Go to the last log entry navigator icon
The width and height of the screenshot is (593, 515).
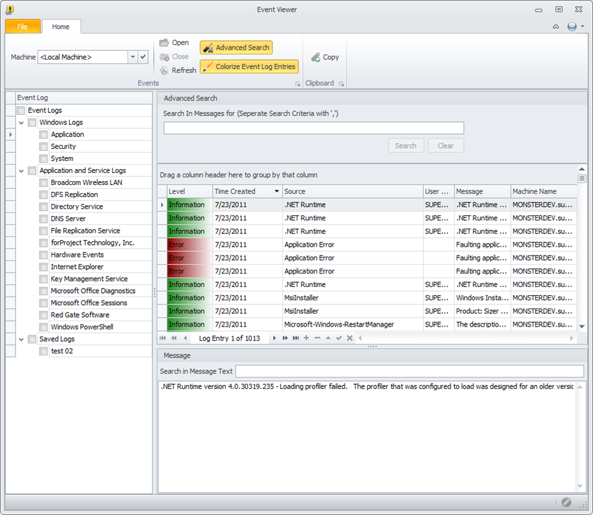click(x=295, y=338)
